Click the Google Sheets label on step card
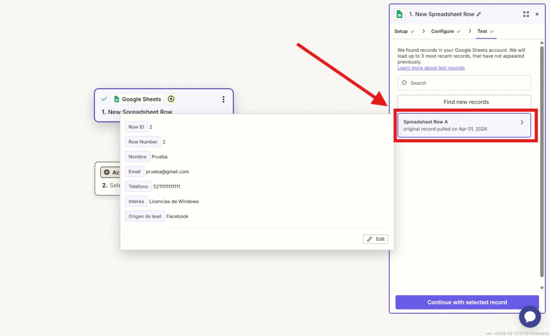 [137, 99]
